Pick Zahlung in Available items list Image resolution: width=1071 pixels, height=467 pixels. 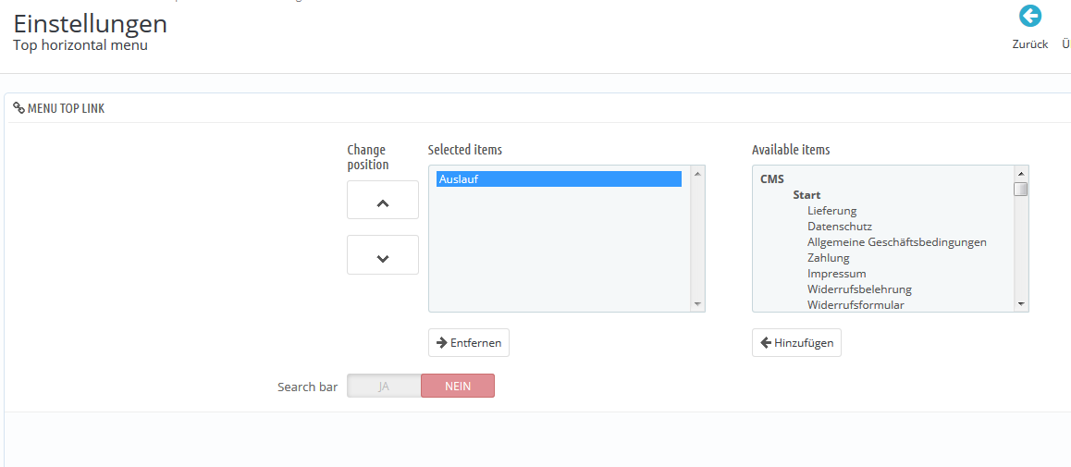[828, 258]
